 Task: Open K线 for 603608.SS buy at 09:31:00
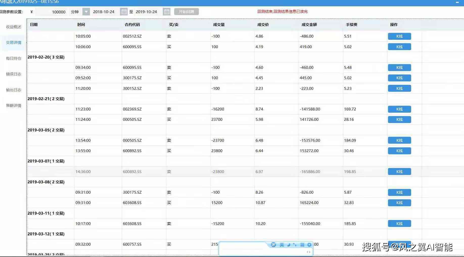399,203
